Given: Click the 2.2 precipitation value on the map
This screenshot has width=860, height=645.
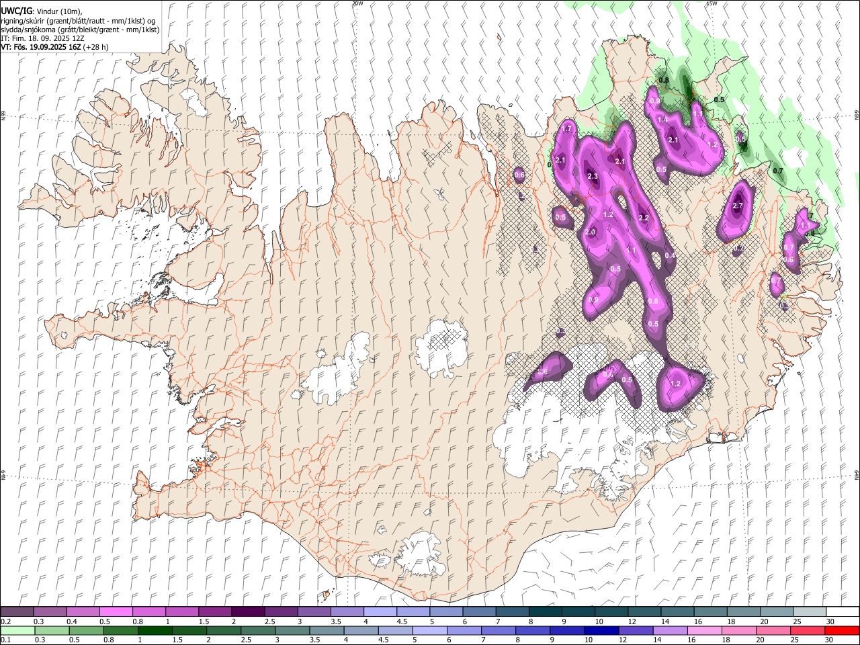Looking at the screenshot, I should tap(644, 218).
